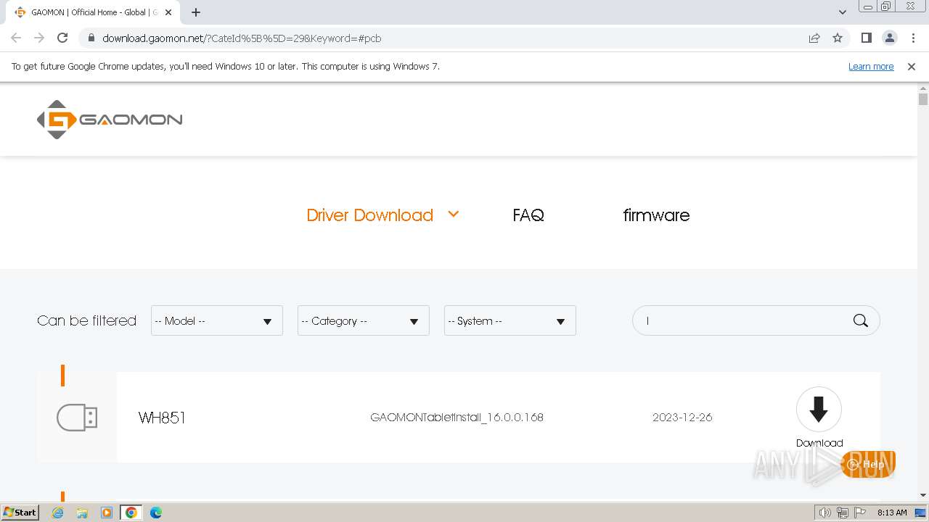Select the FAQ tab
Screen dimensions: 929x522
(x=528, y=215)
